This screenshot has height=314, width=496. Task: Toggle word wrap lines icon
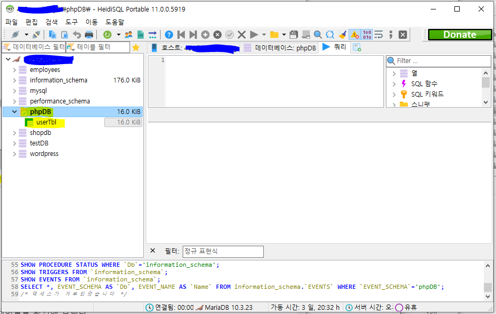(379, 35)
